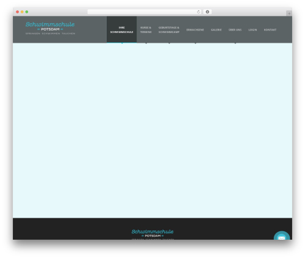Open the floating email contact button

pyautogui.click(x=282, y=236)
